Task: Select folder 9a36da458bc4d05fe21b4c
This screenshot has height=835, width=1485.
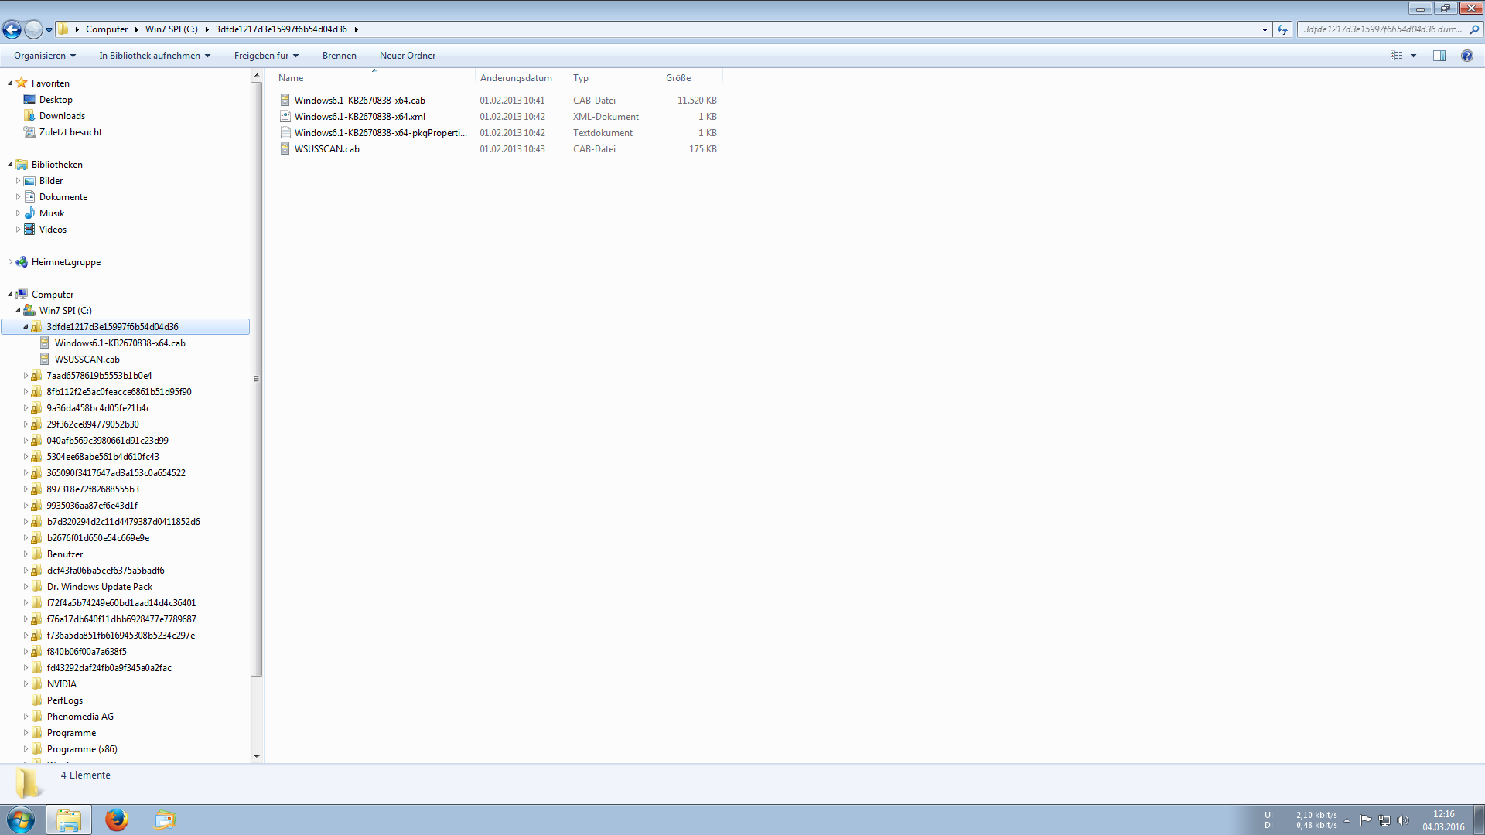Action: pyautogui.click(x=98, y=408)
